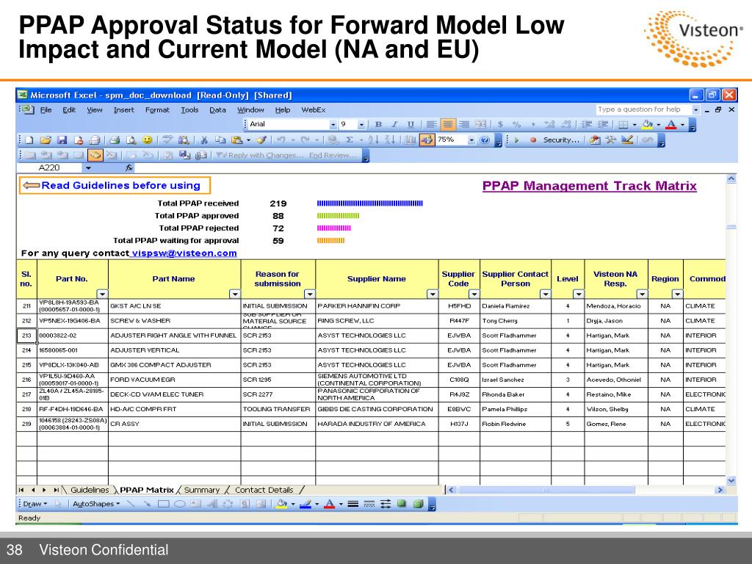Open Part Name column filter dropdown
This screenshot has width=752, height=564.
tap(235, 294)
